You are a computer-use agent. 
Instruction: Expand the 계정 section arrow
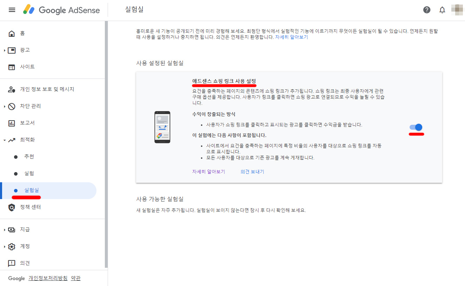(5, 247)
